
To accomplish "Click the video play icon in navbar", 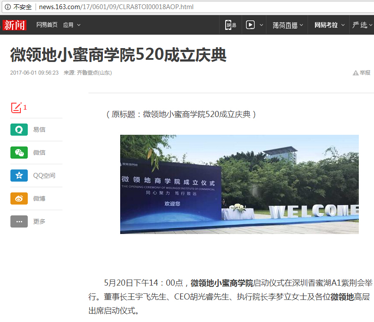I will click(250, 25).
